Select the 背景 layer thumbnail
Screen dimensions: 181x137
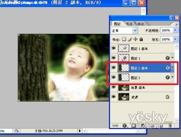point(124,97)
